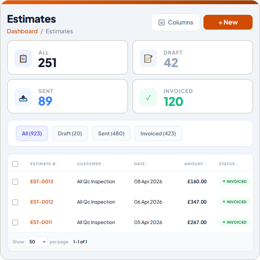Screen dimensions: 260x260
Task: Click the Estimates breadcrumb text
Action: tap(59, 31)
